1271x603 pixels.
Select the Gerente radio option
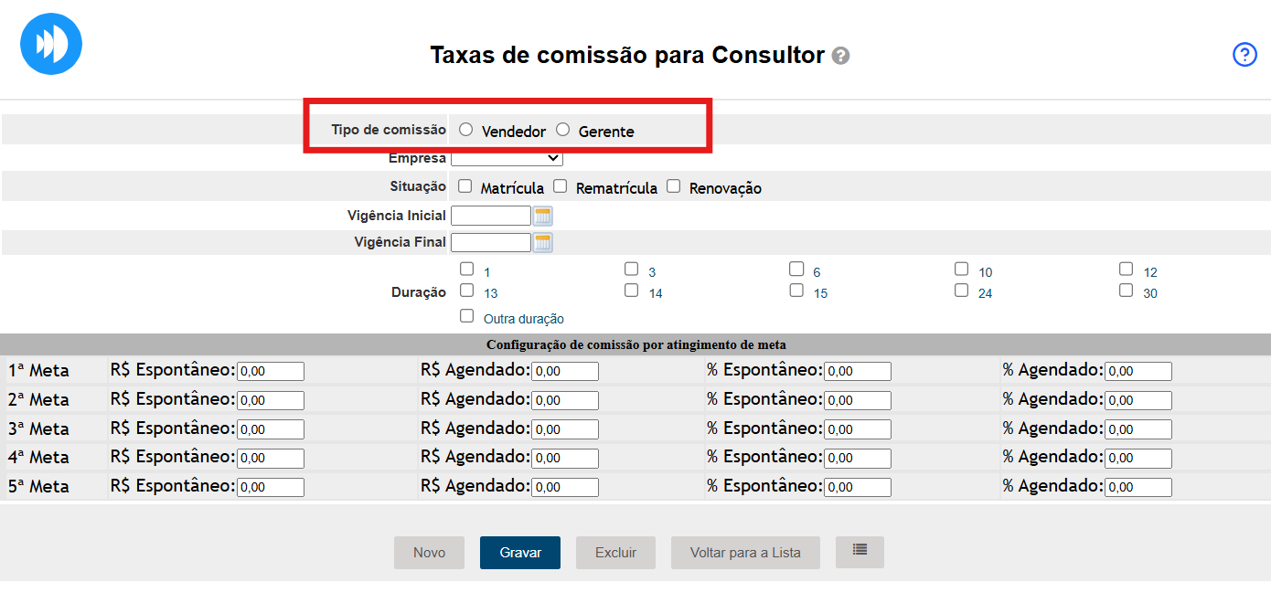coord(563,130)
